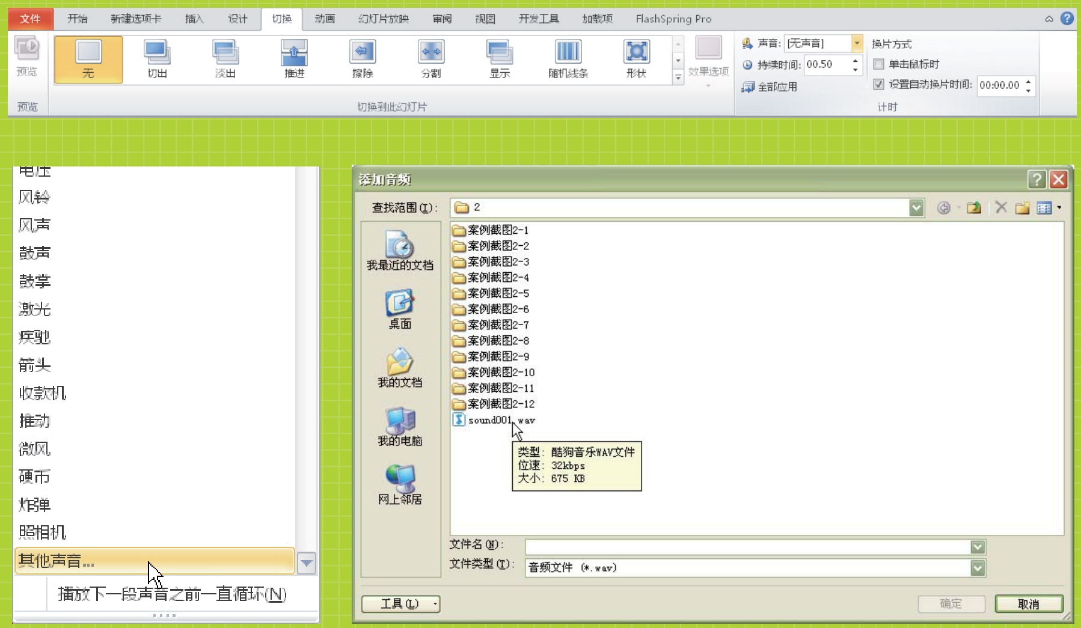Choose the 推进 (Push) transition icon
1081x628 pixels.
click(x=294, y=59)
